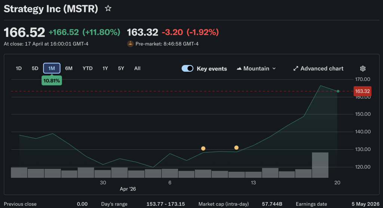Open the Advanced chart link
The width and height of the screenshot is (383, 208).
point(322,68)
